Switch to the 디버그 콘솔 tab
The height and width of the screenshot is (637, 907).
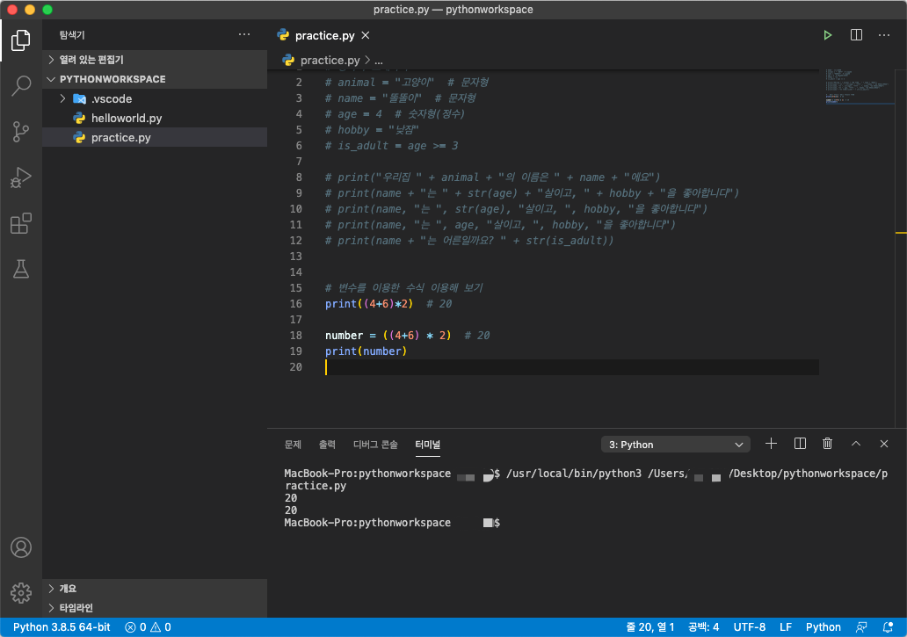click(x=375, y=445)
